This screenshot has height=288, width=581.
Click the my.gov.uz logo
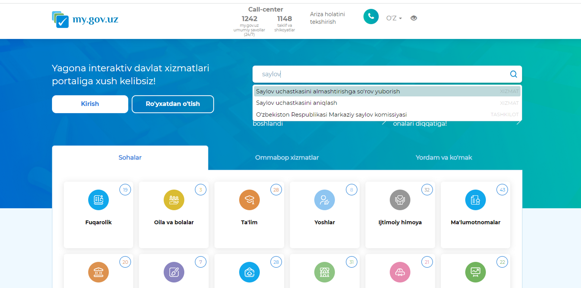click(85, 19)
